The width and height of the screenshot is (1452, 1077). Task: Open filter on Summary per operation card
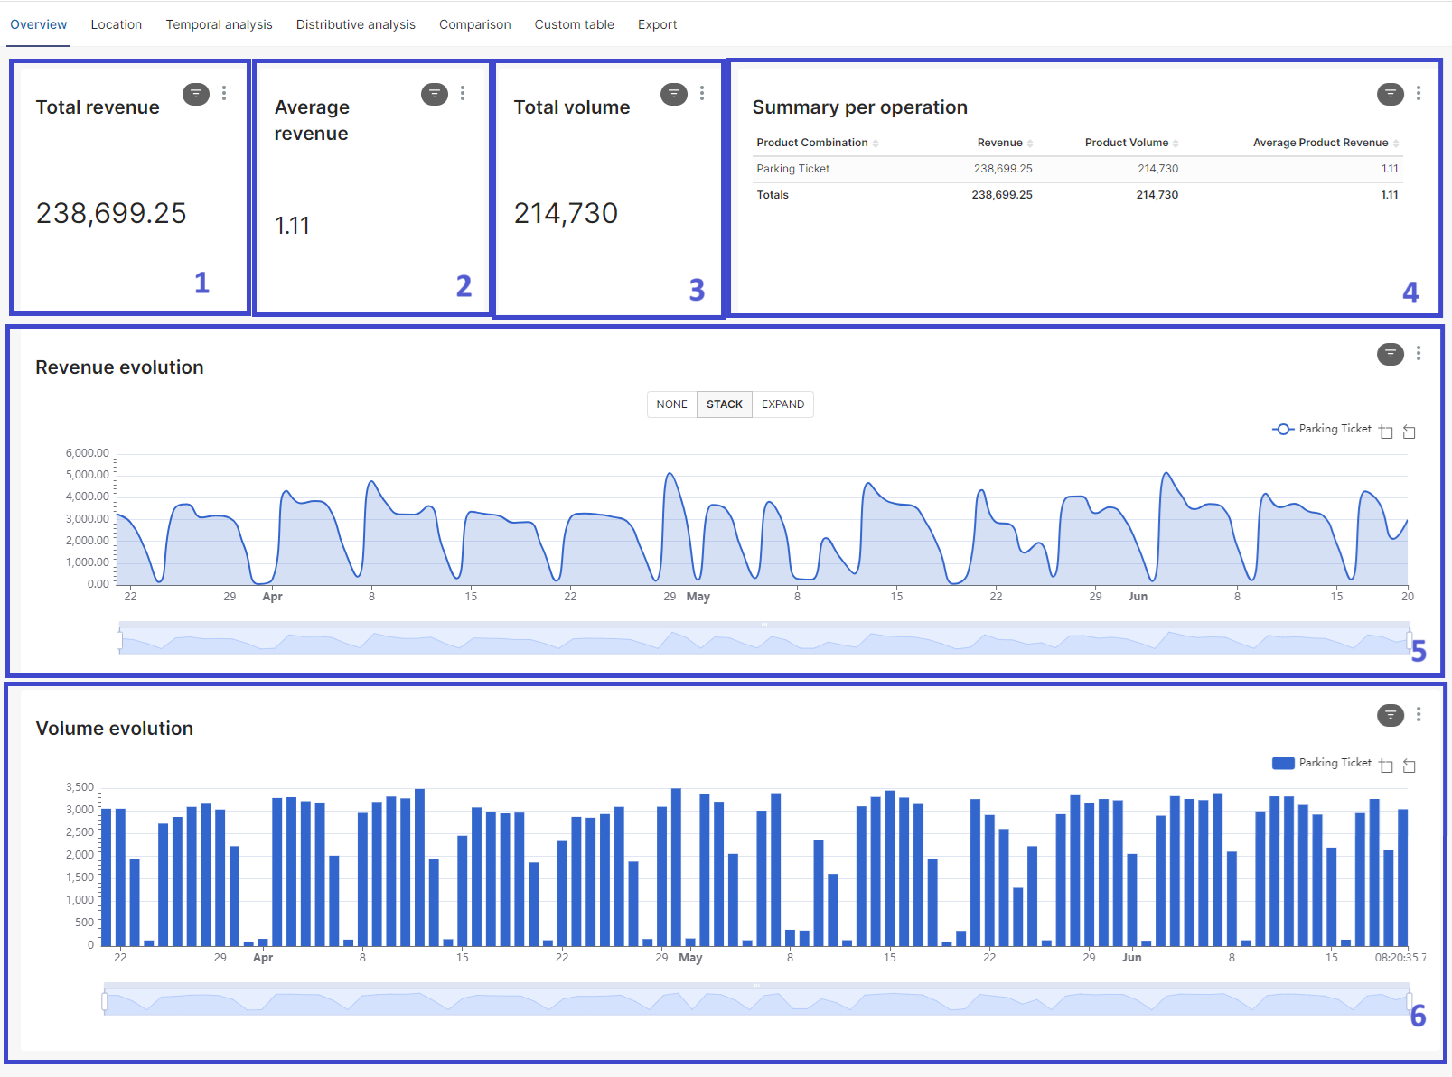[x=1391, y=94]
